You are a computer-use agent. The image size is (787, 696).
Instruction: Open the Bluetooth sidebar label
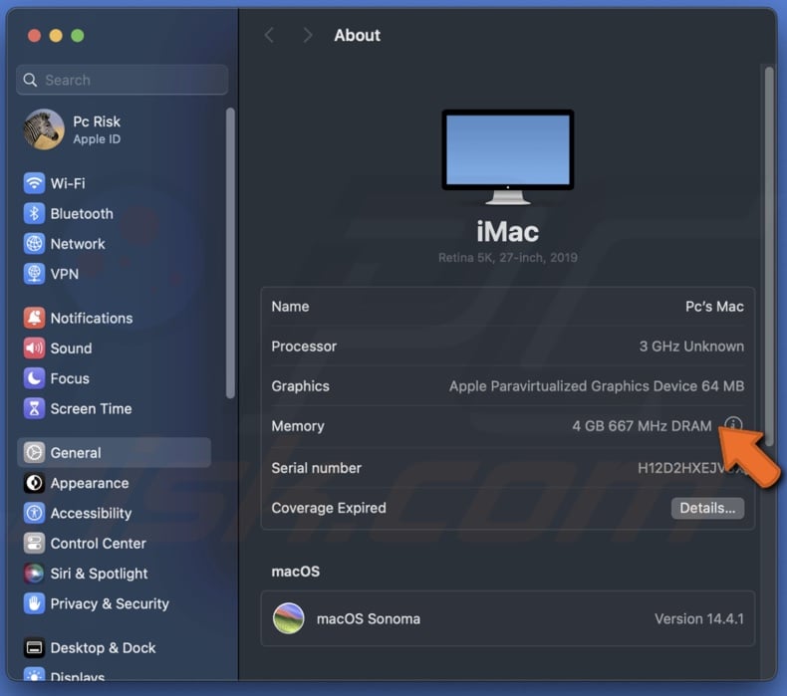(x=82, y=213)
